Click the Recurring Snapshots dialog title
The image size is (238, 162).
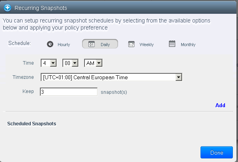pyautogui.click(x=41, y=7)
